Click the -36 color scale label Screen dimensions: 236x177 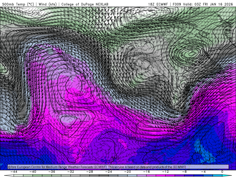(x=52, y=172)
